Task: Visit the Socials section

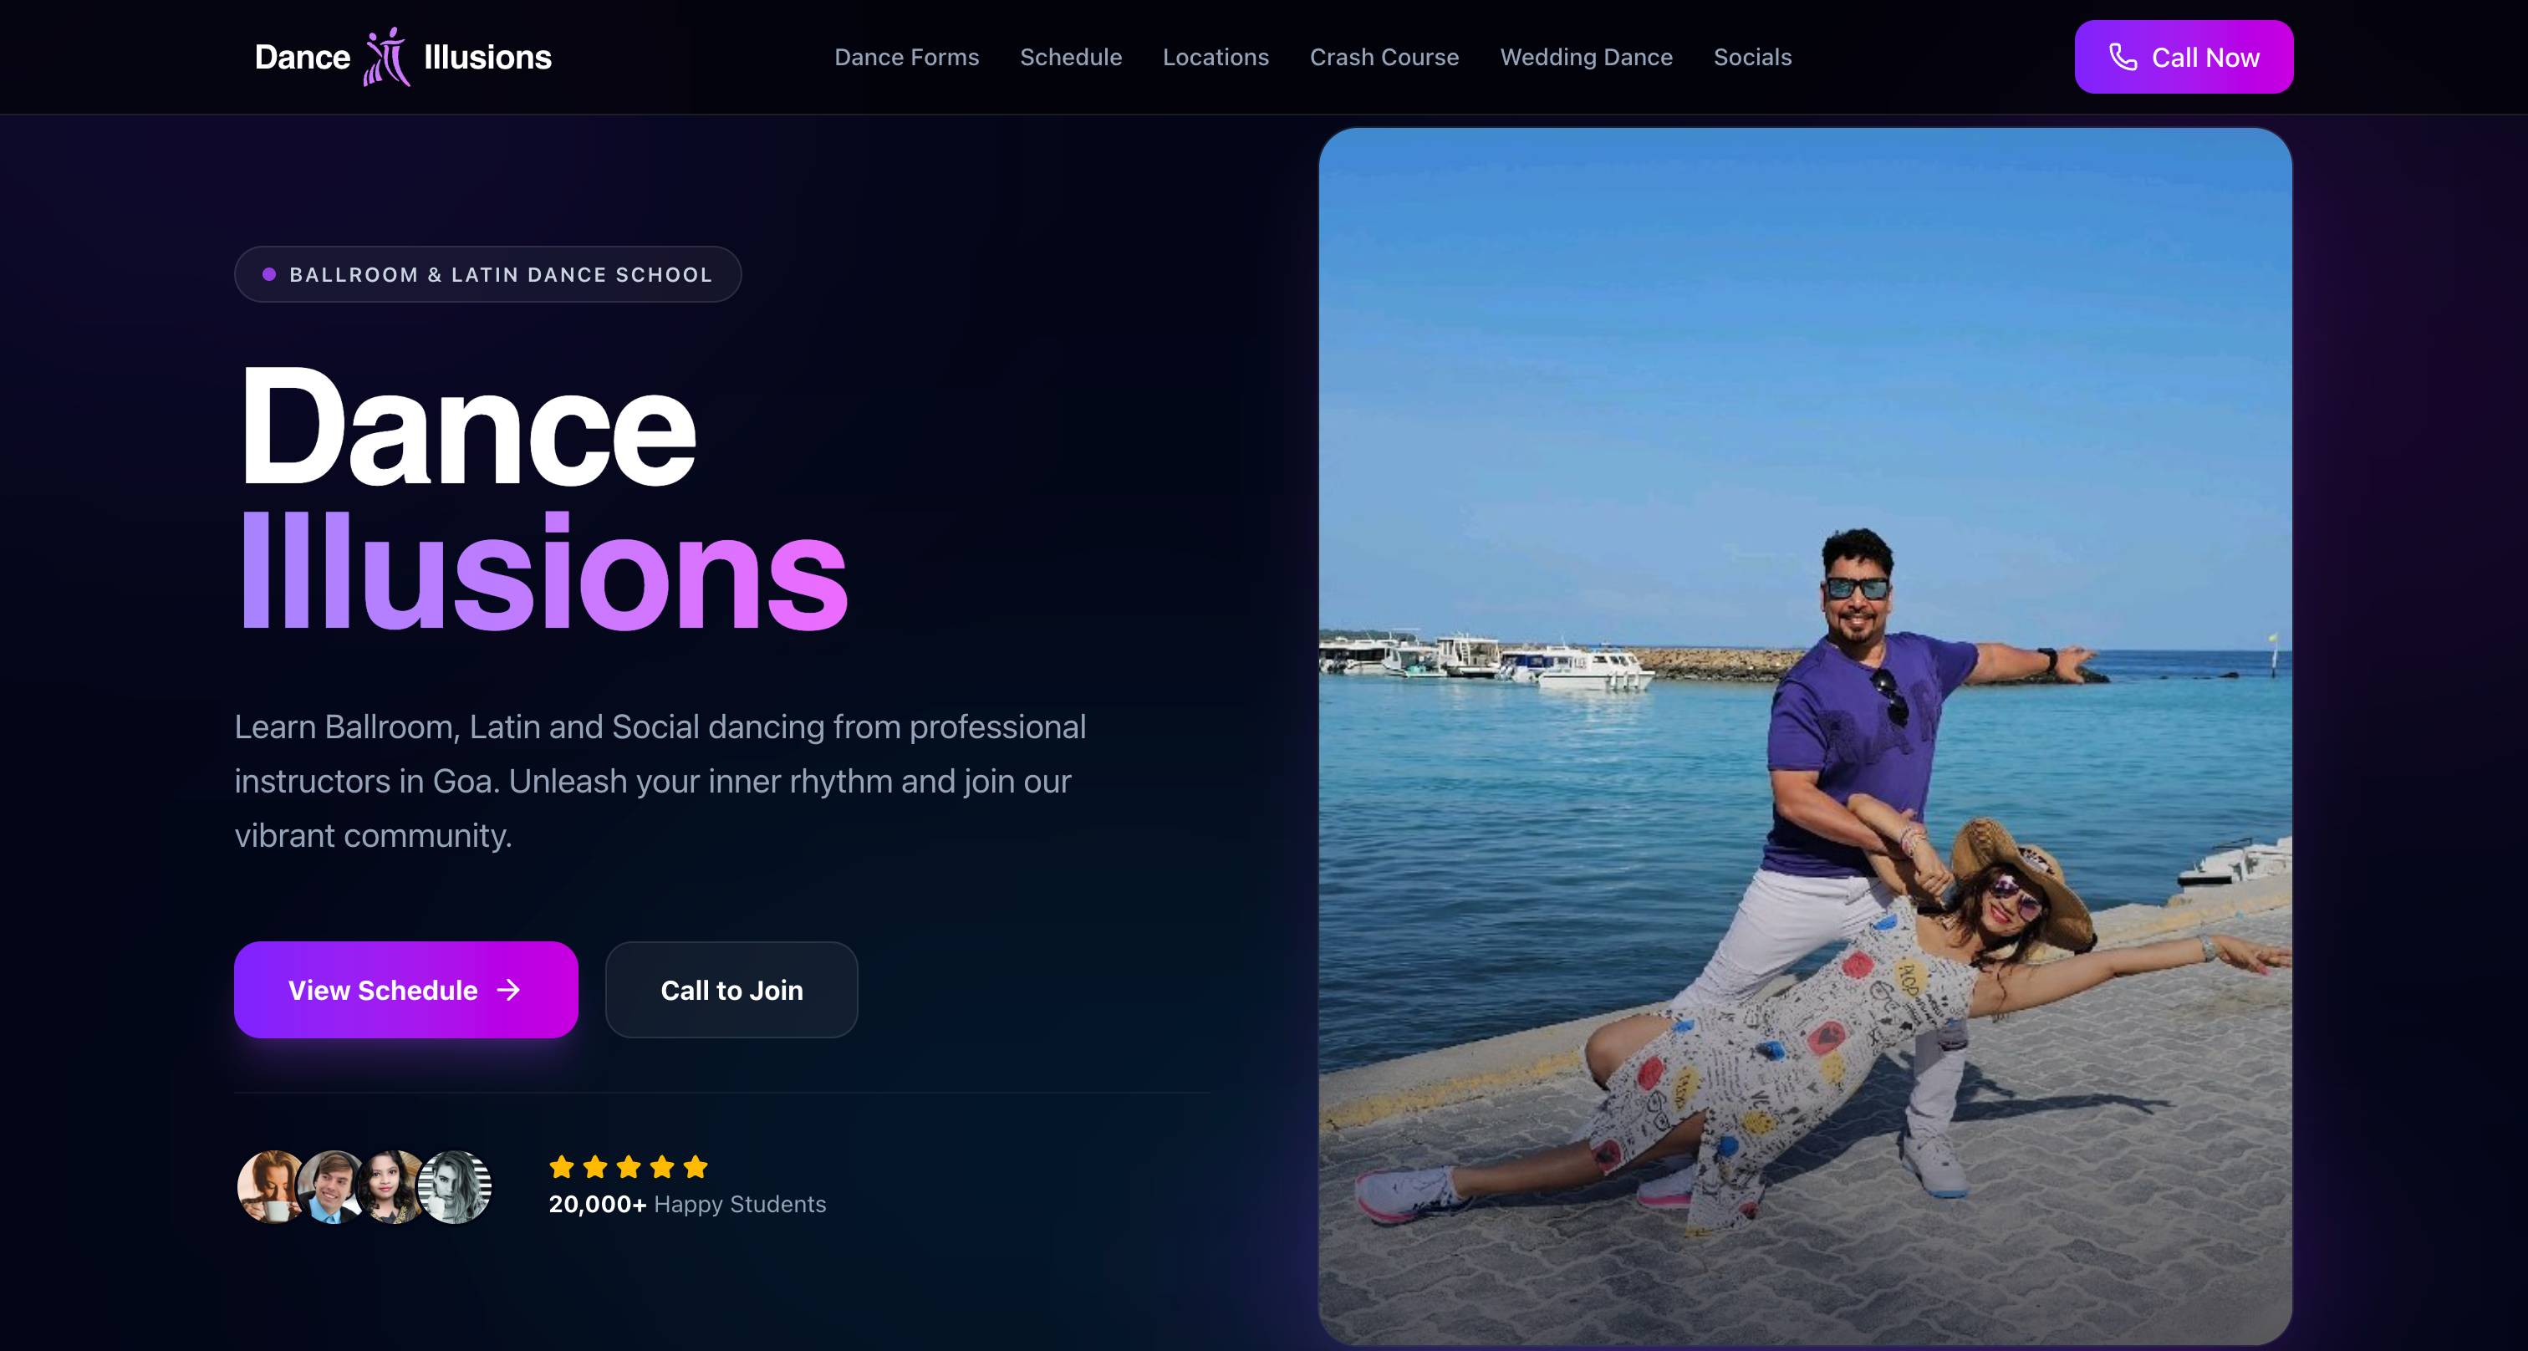Action: click(1753, 57)
